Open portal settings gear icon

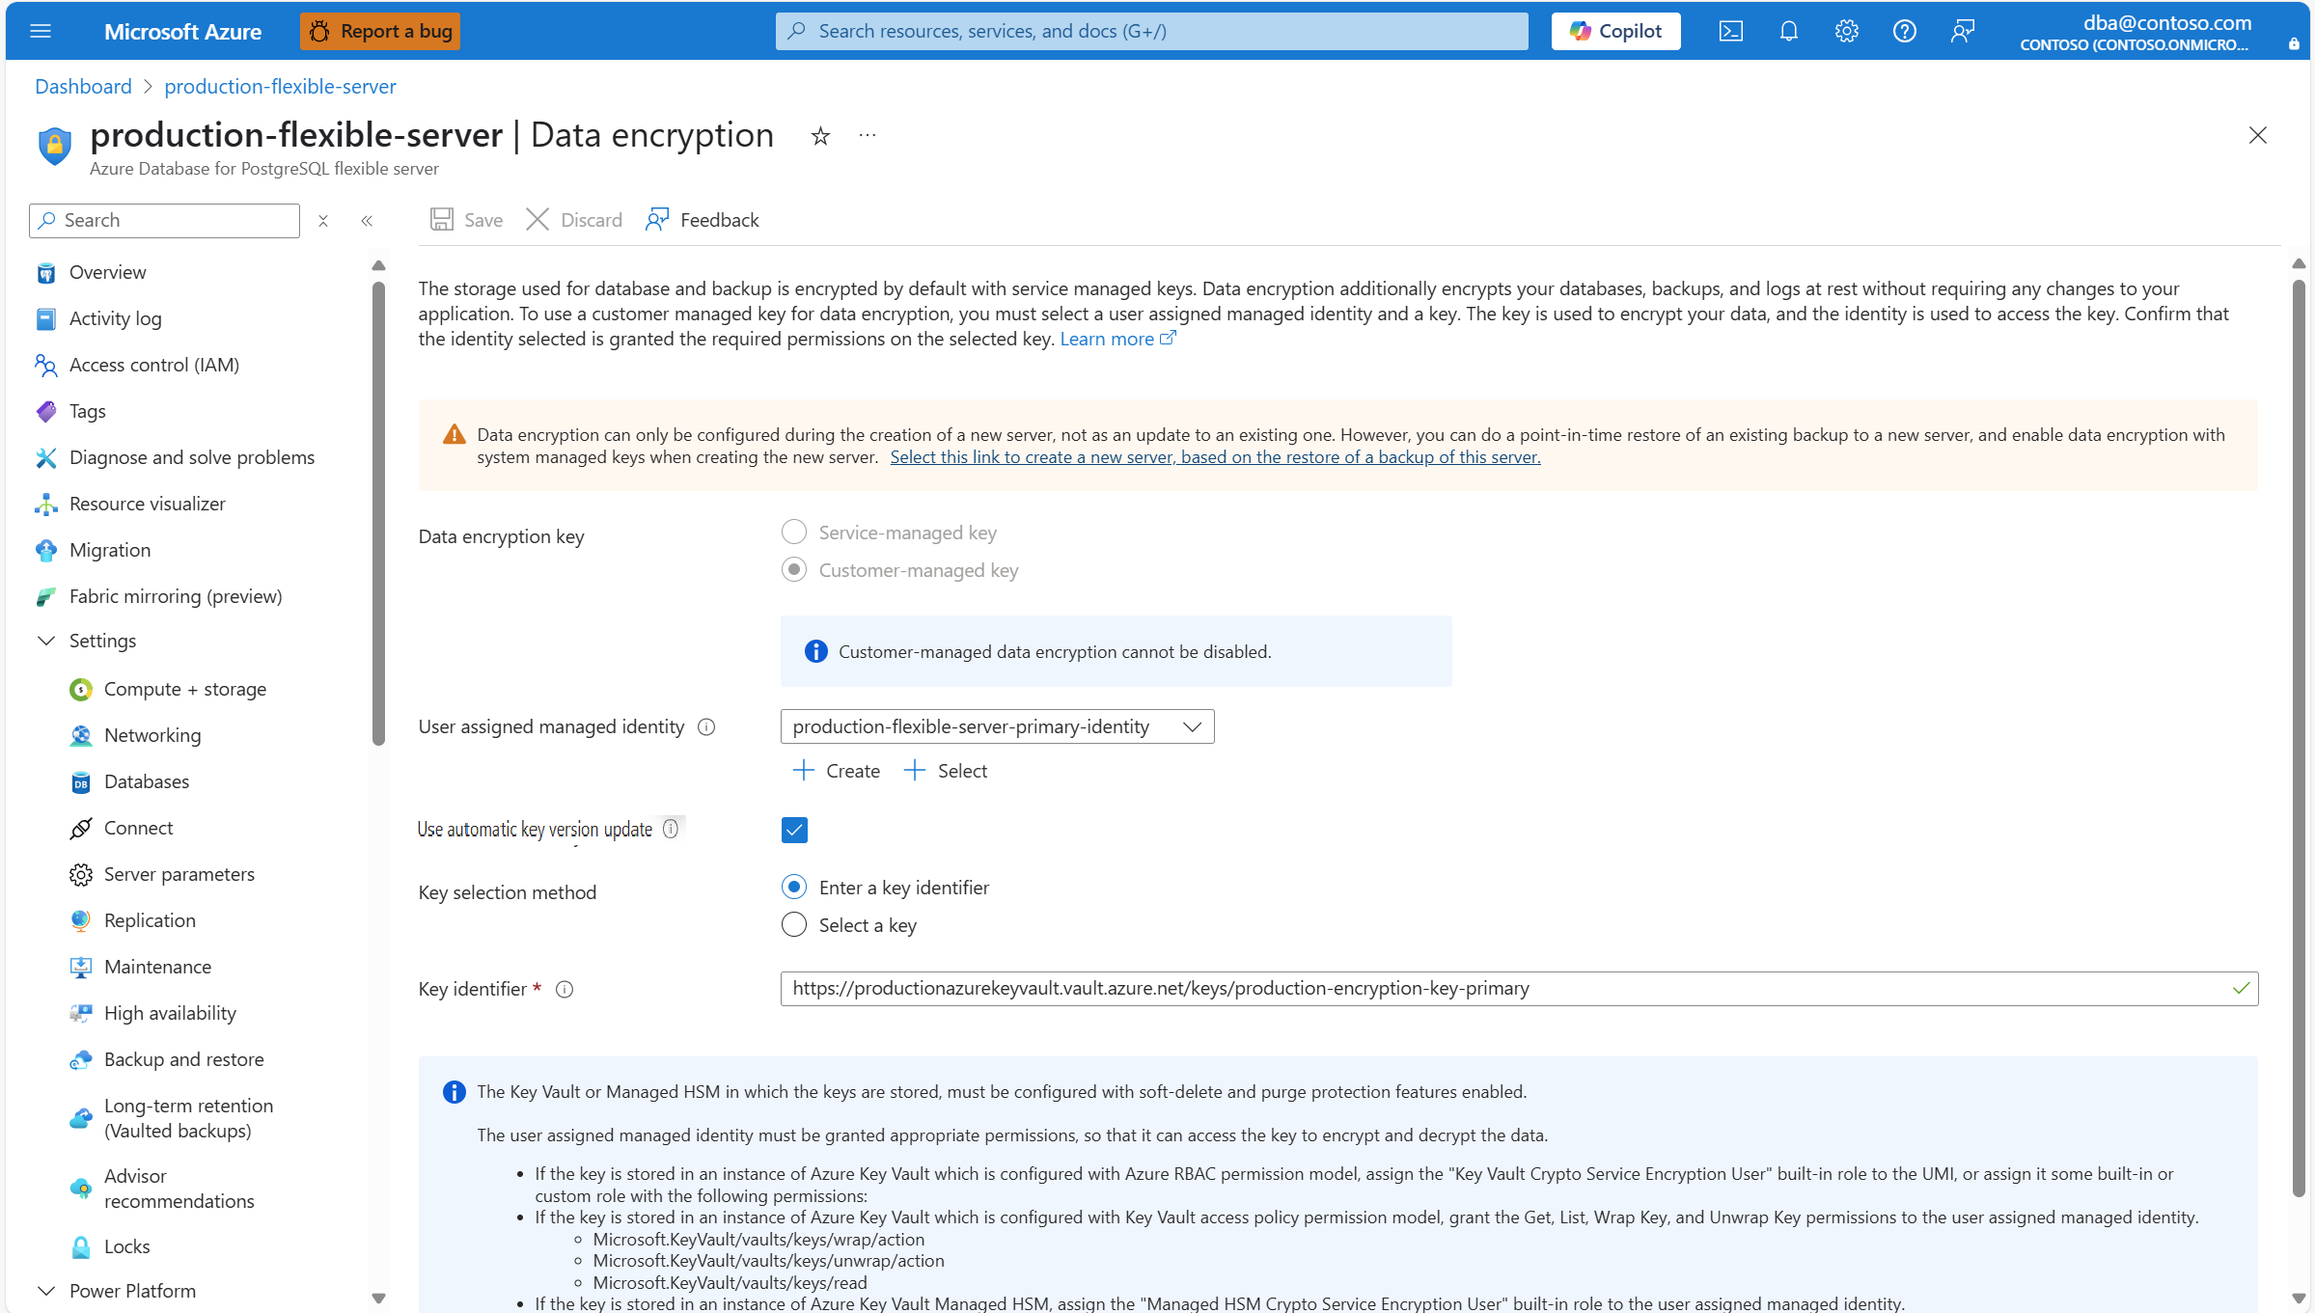click(x=1846, y=31)
